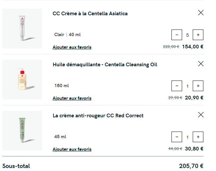Click minus button for CC Red Correct
The width and height of the screenshot is (216, 171).
177,137
